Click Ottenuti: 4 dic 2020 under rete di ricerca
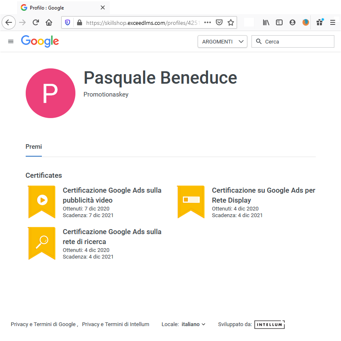Screen dimensions: 341x341 pos(86,250)
